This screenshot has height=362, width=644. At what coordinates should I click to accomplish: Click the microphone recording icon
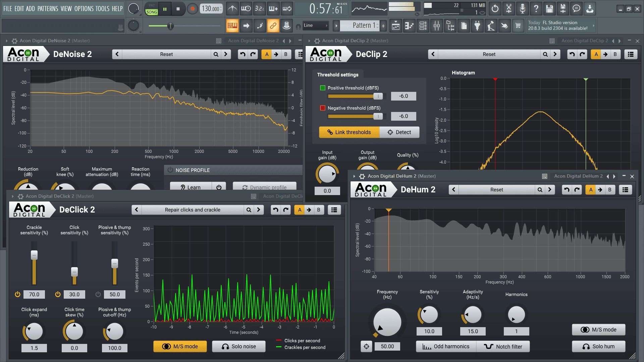[522, 9]
